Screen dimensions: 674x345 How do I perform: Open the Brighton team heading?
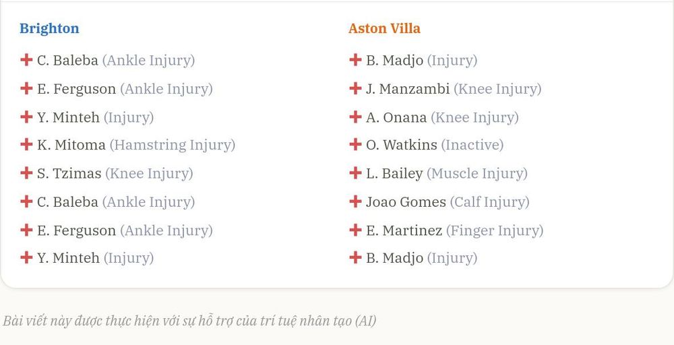coord(49,29)
